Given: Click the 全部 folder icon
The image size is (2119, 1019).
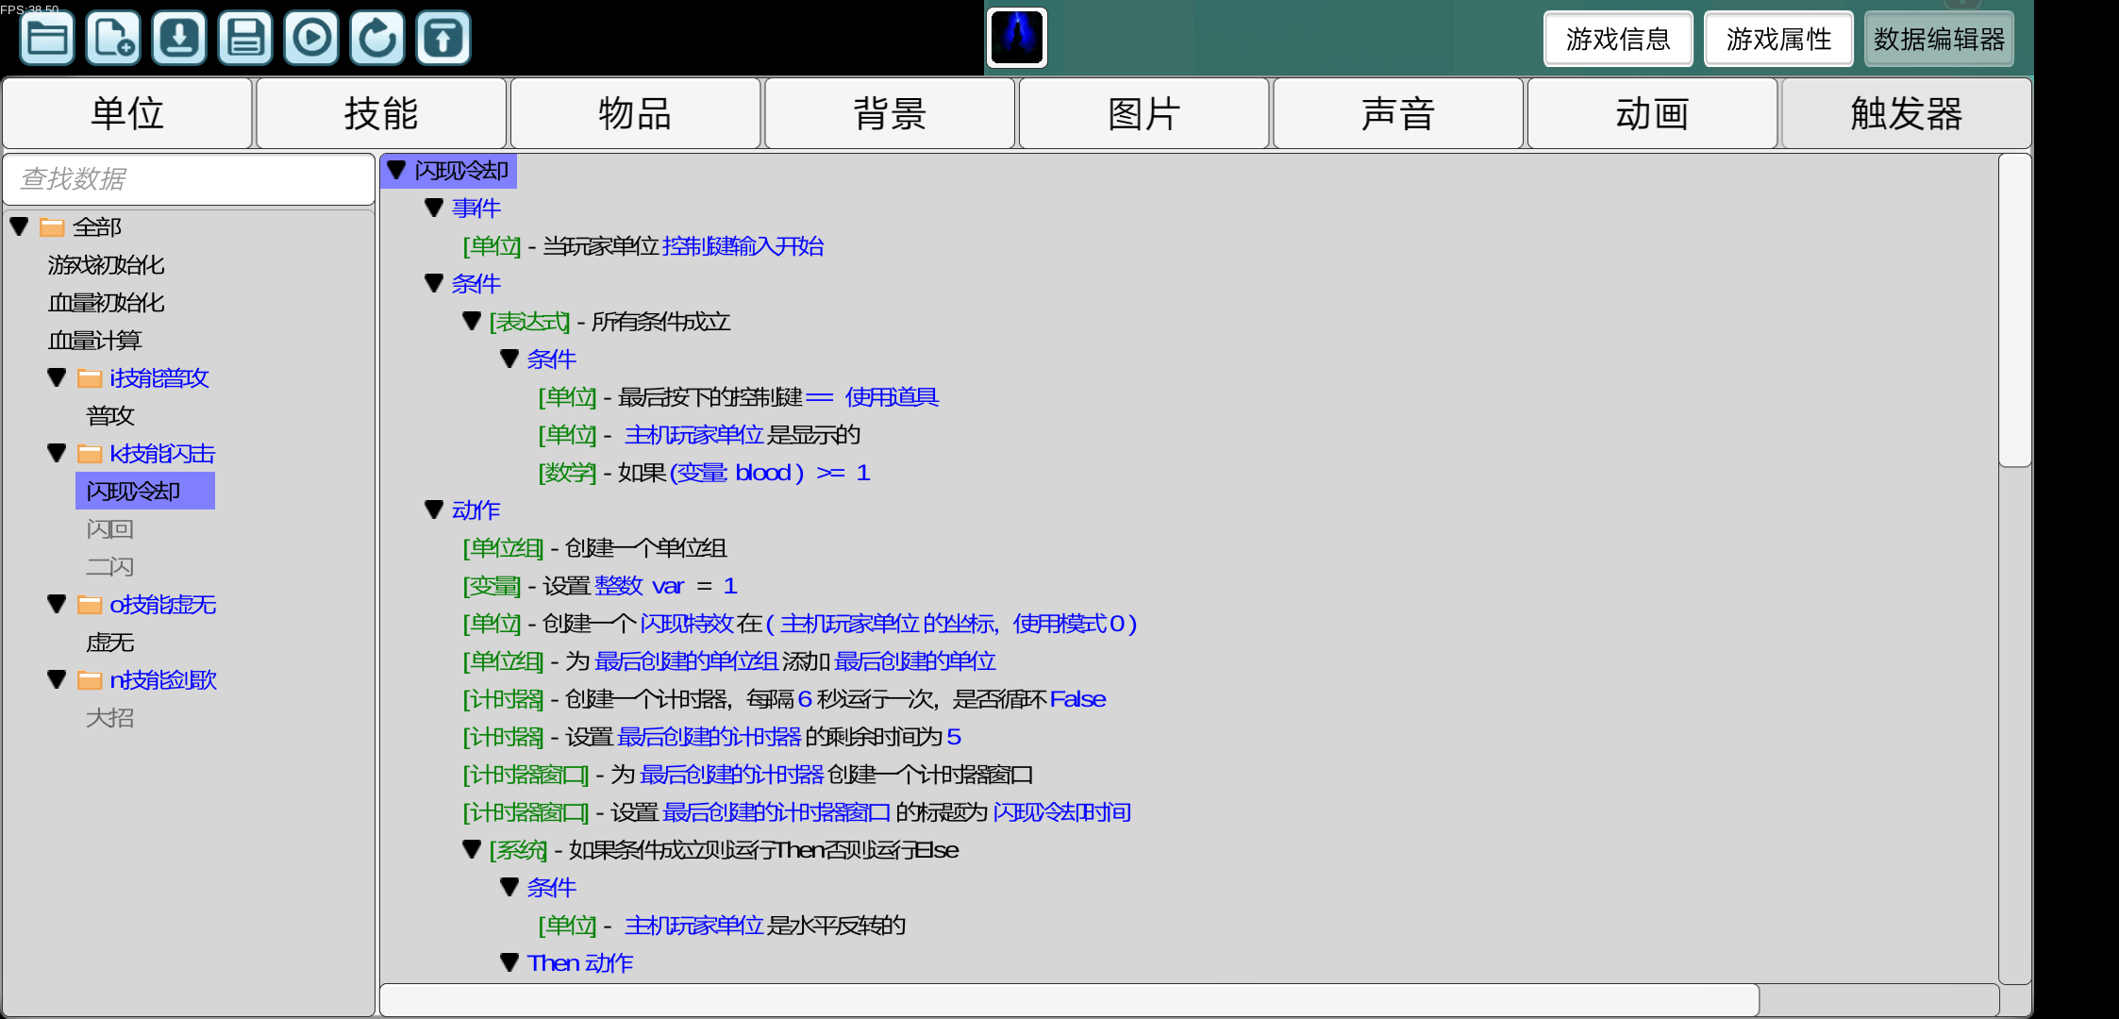Looking at the screenshot, I should (52, 227).
